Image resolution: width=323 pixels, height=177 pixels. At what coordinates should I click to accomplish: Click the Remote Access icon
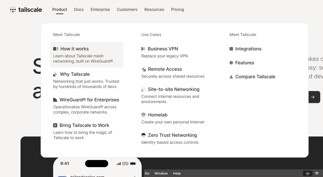pos(143,69)
